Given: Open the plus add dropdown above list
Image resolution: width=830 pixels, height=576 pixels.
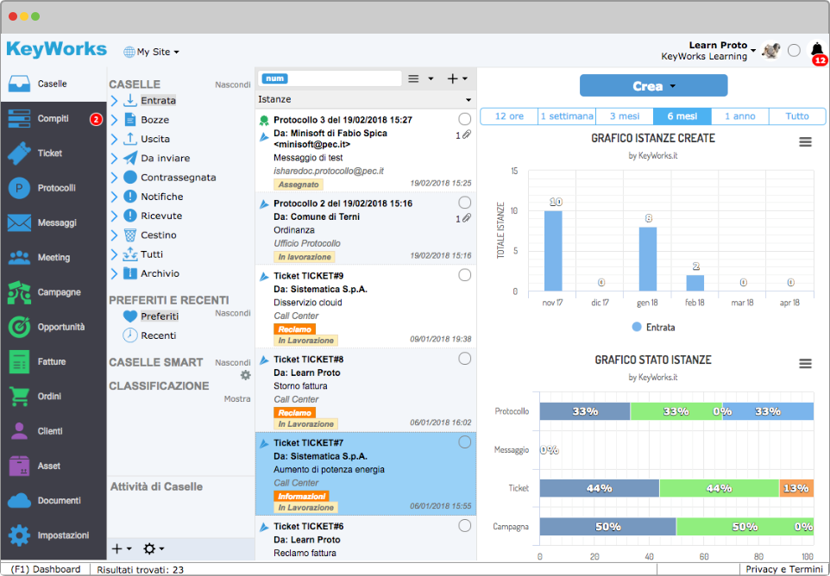Looking at the screenshot, I should tap(457, 78).
